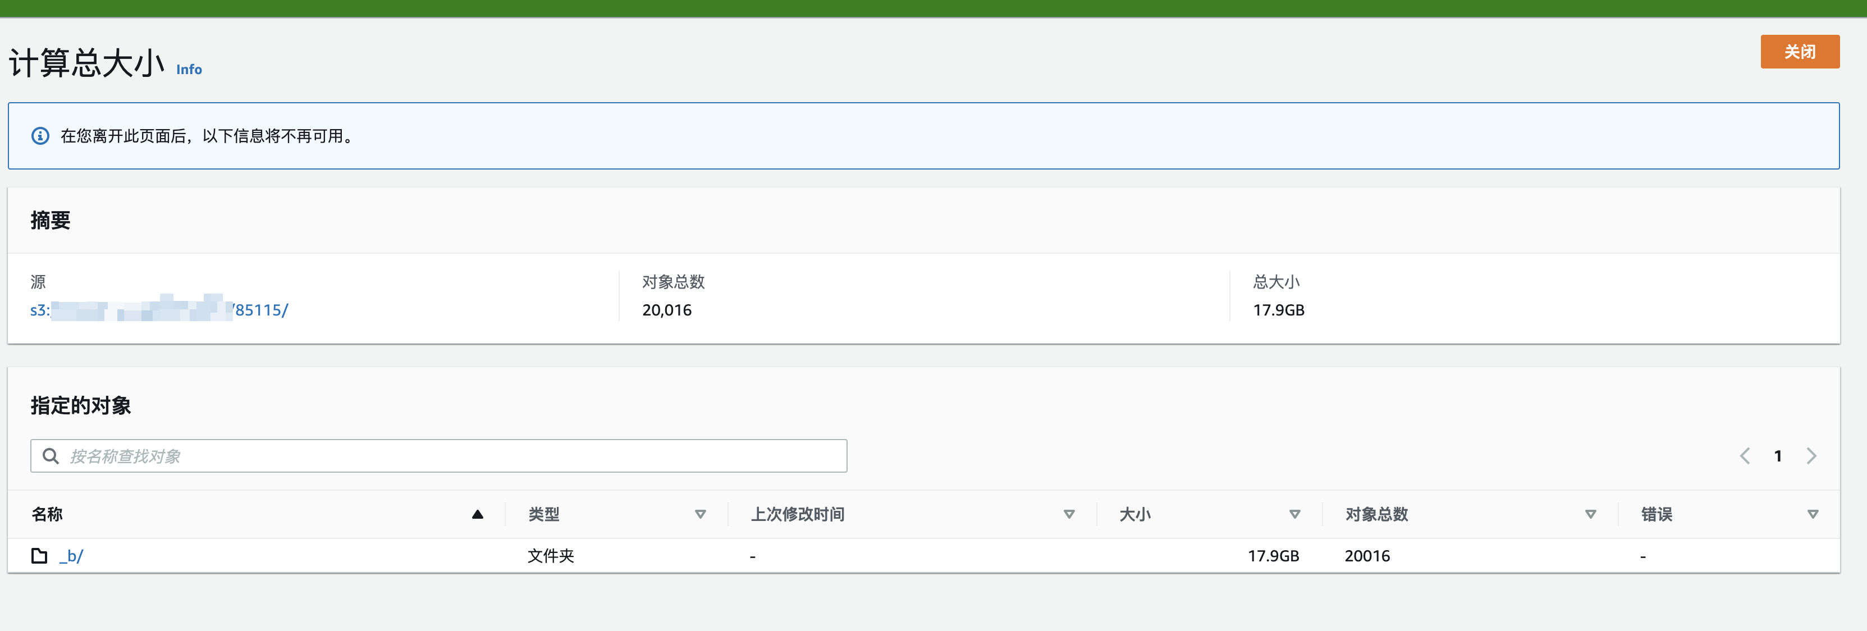Click the sort triangle on the 名称 column
The height and width of the screenshot is (631, 1867).
coord(478,514)
